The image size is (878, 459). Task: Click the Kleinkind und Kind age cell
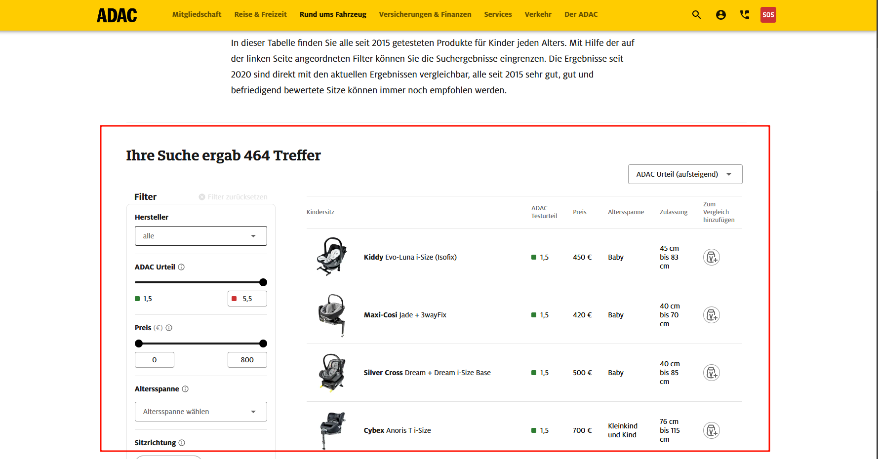(x=622, y=430)
